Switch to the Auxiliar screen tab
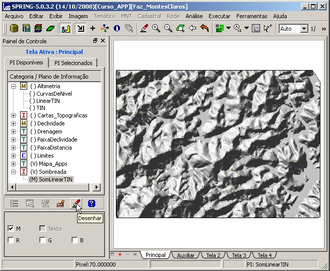The width and height of the screenshot is (330, 271). coord(185,255)
